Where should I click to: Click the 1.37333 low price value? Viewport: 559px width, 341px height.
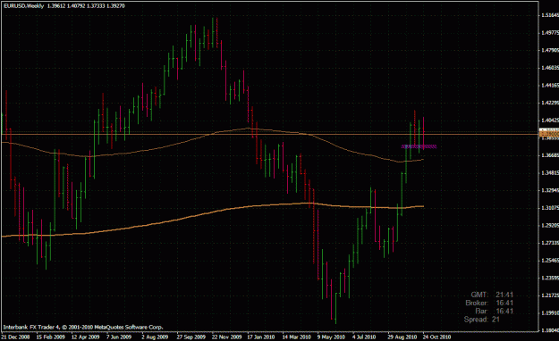pyautogui.click(x=96, y=6)
